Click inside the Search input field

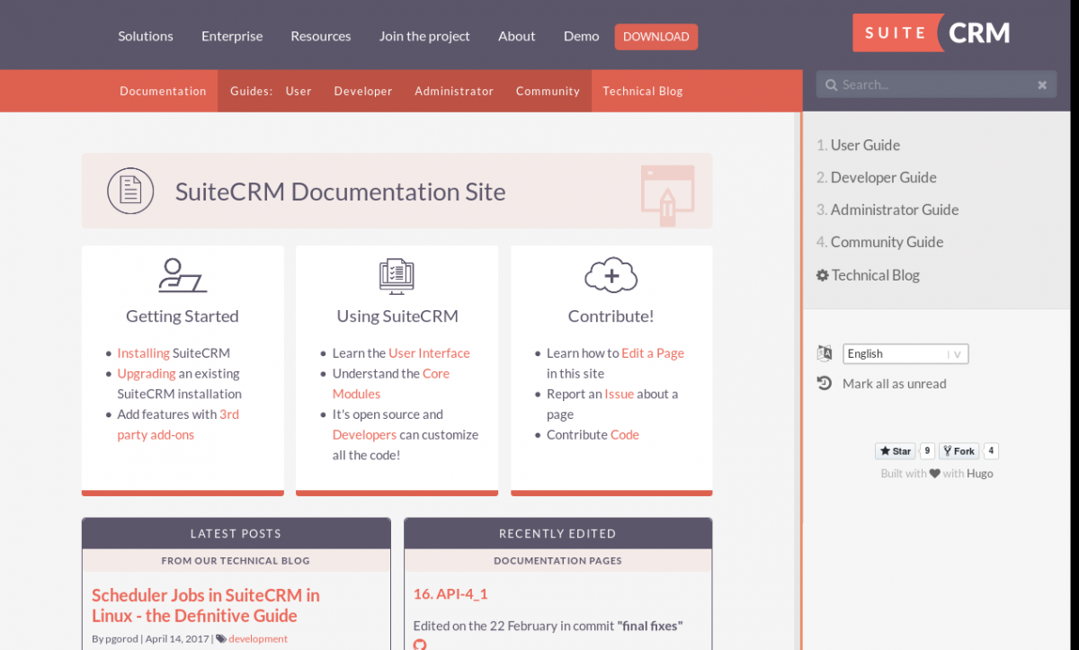click(x=926, y=84)
